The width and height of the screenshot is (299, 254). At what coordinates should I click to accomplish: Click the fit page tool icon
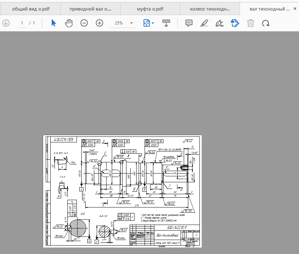146,23
